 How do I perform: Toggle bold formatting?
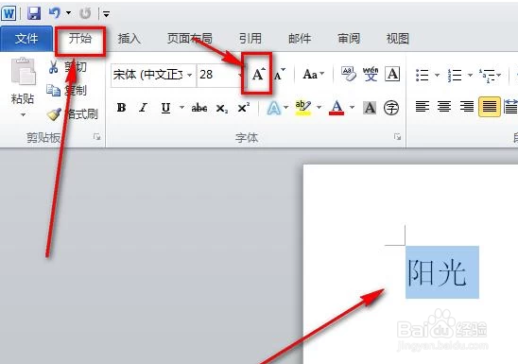click(121, 108)
